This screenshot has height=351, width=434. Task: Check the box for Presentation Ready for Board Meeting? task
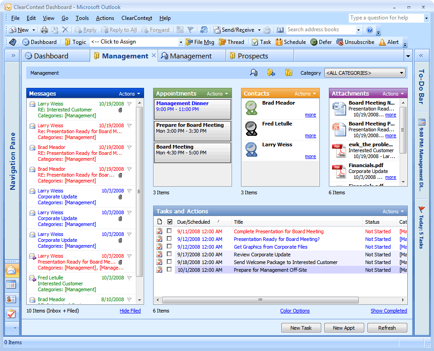coord(169,238)
